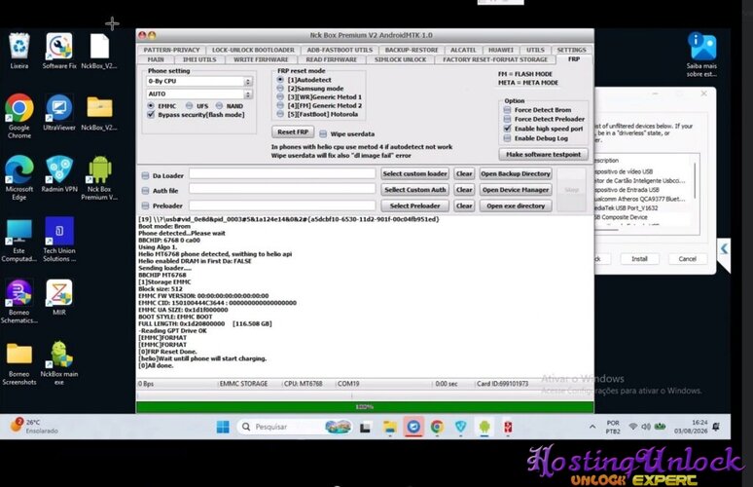
Task: Click the Preloader path input field
Action: click(282, 206)
